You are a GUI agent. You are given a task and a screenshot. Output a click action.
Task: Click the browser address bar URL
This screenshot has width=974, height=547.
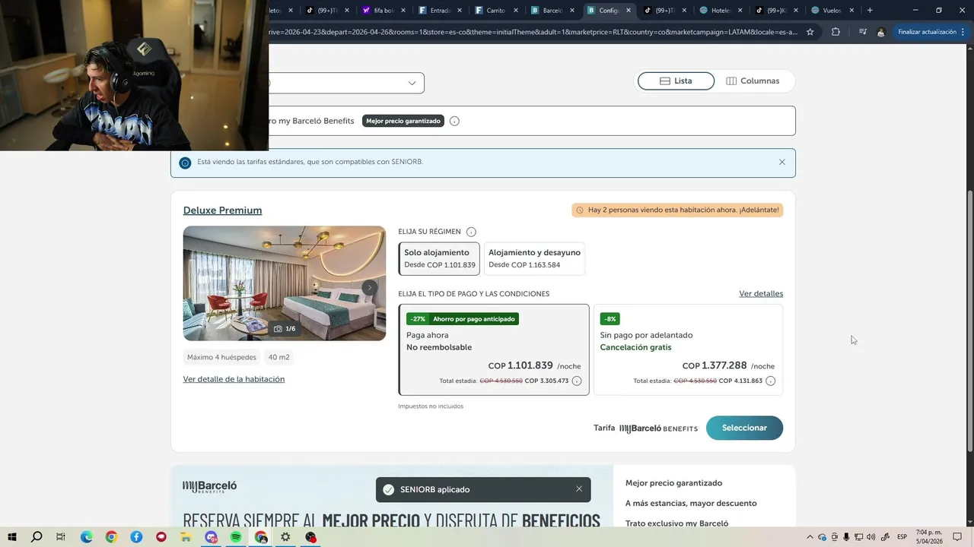(x=533, y=32)
